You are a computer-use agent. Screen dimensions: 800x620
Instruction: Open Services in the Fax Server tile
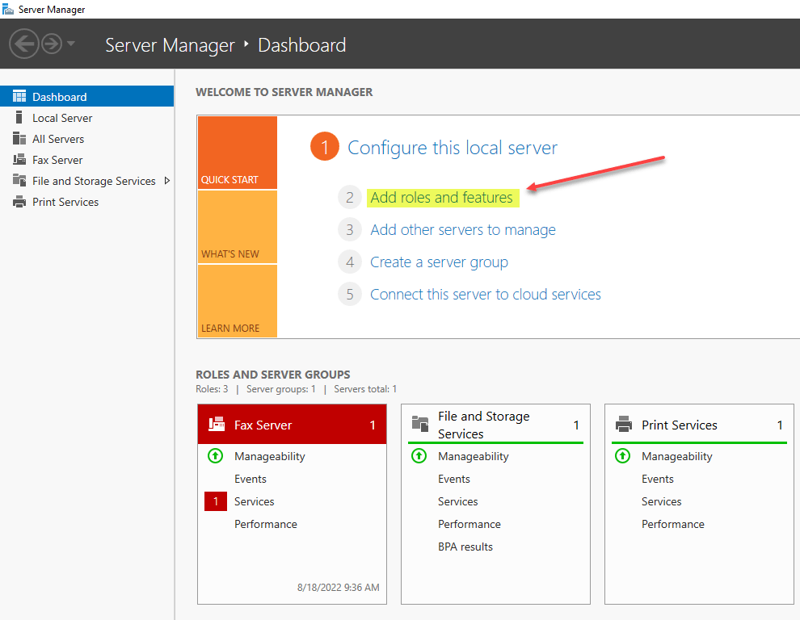pos(254,501)
